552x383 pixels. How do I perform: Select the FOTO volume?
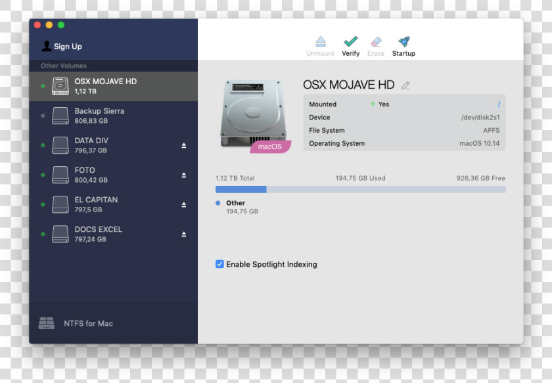click(113, 175)
